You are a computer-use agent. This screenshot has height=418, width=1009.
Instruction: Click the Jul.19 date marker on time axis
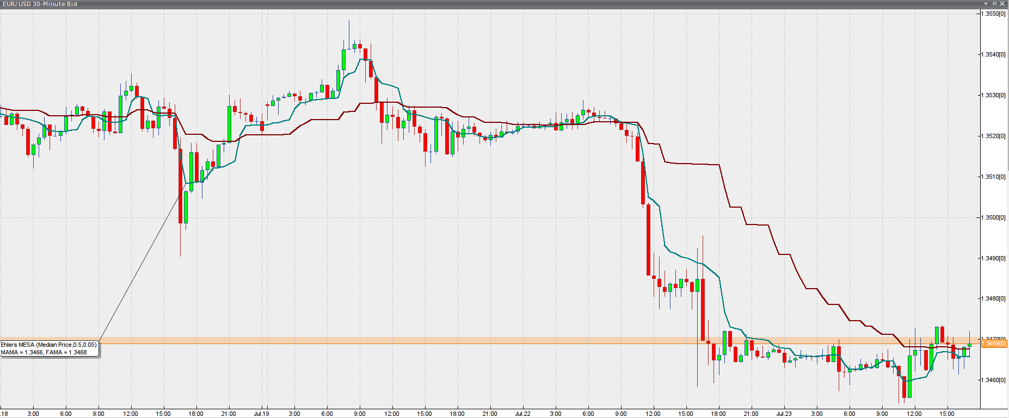tap(261, 414)
